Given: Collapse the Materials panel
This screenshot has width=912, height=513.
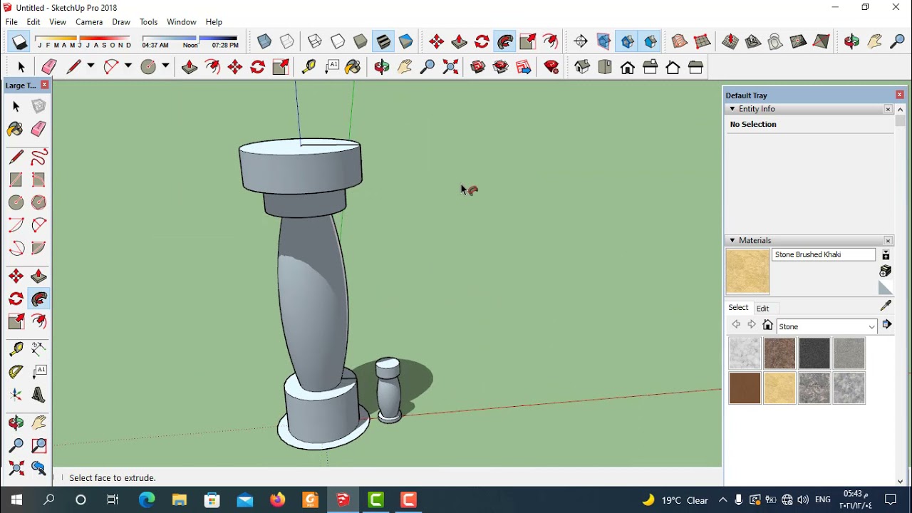Looking at the screenshot, I should [x=732, y=241].
